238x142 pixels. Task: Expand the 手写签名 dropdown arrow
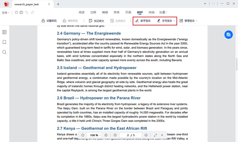[174, 21]
